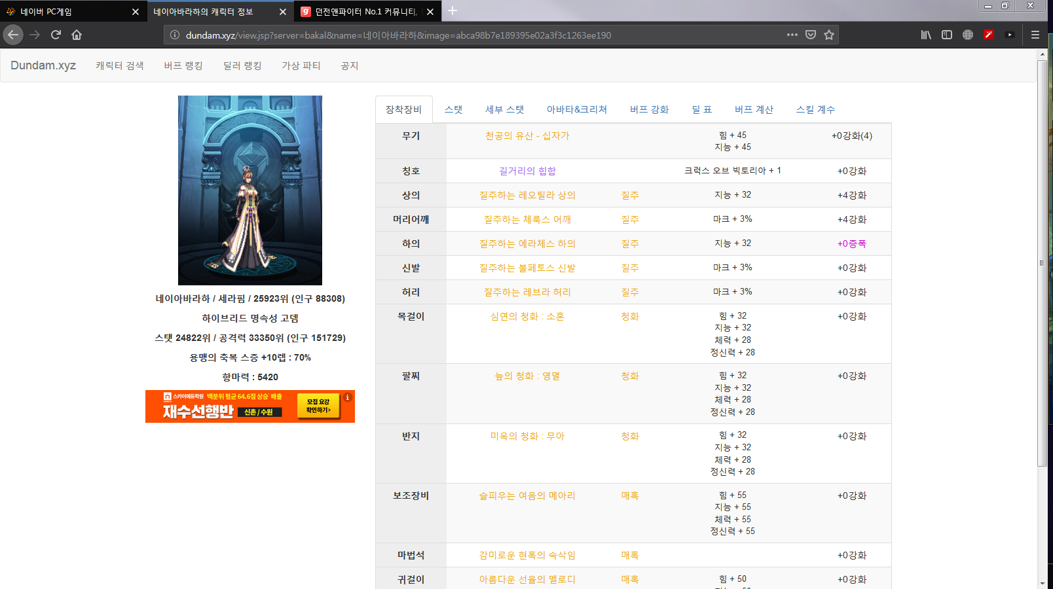Click the Dundam.xyz site logo

pyautogui.click(x=43, y=65)
